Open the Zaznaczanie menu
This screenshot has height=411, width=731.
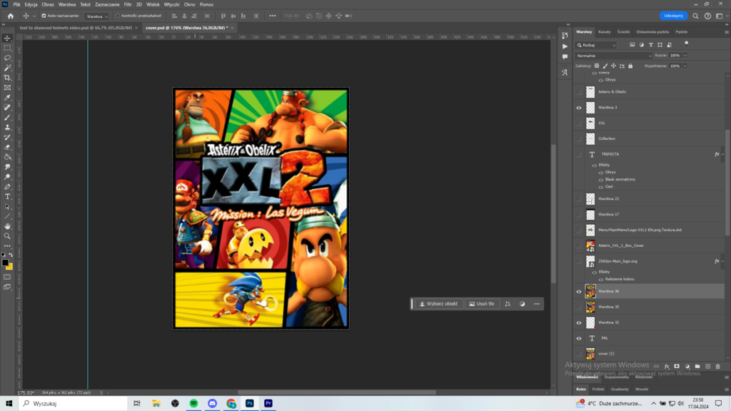(107, 4)
